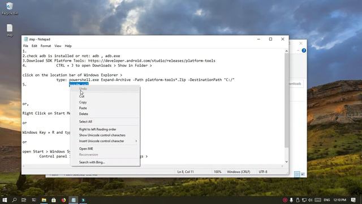Click status bar "100%" zoom level

pyautogui.click(x=217, y=172)
